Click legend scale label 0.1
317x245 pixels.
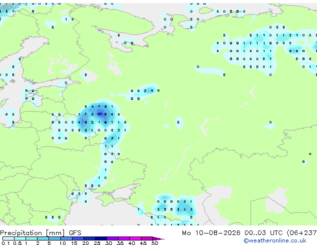(5, 243)
